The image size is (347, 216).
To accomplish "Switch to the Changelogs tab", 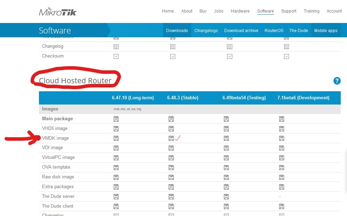I will pyautogui.click(x=206, y=31).
